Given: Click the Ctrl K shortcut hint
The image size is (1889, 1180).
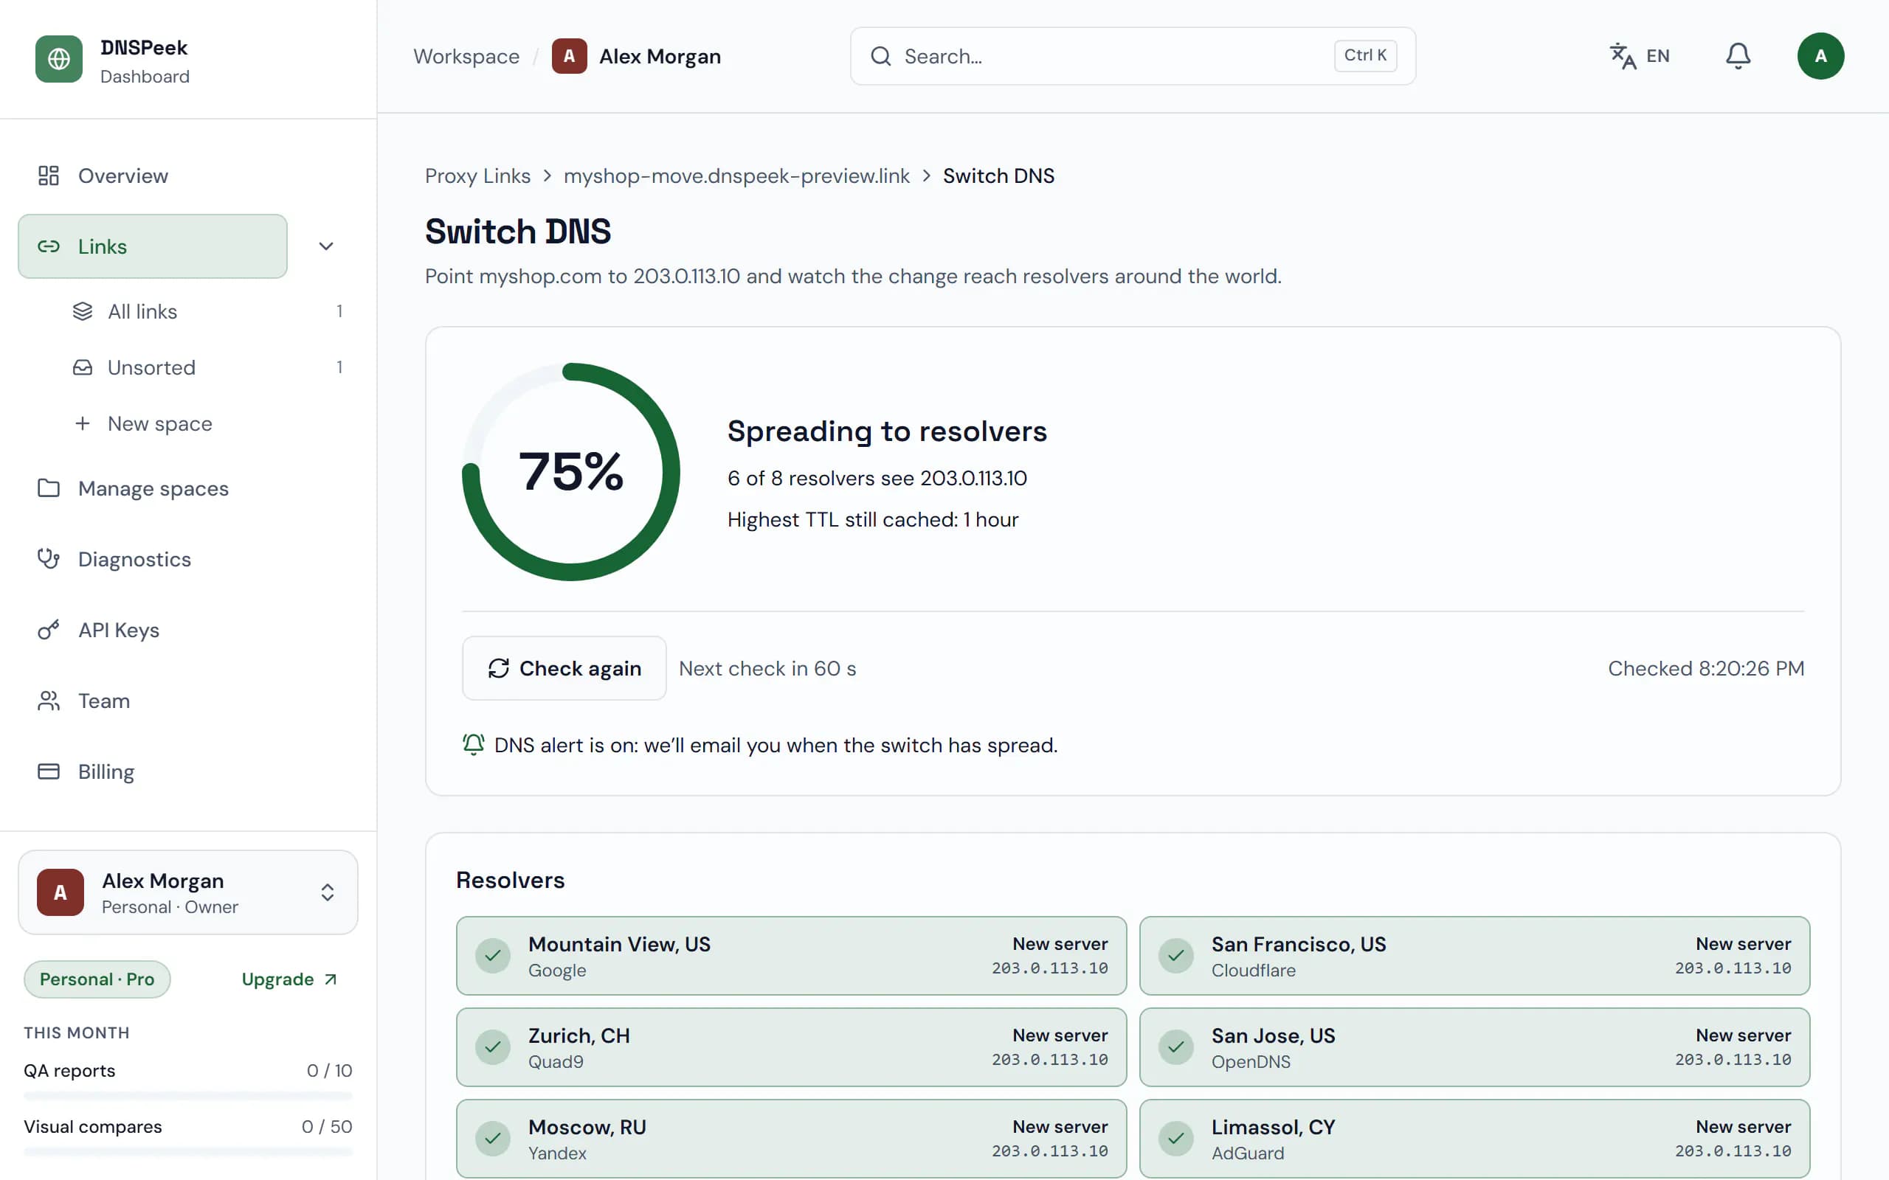Looking at the screenshot, I should click(1365, 55).
